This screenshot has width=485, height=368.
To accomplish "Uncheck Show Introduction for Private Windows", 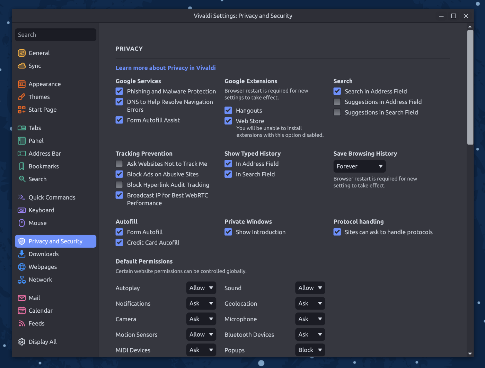I will tap(228, 232).
